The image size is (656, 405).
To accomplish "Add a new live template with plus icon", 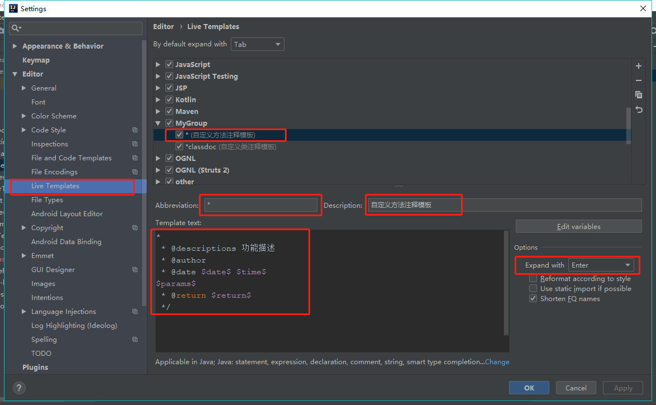I will 639,66.
